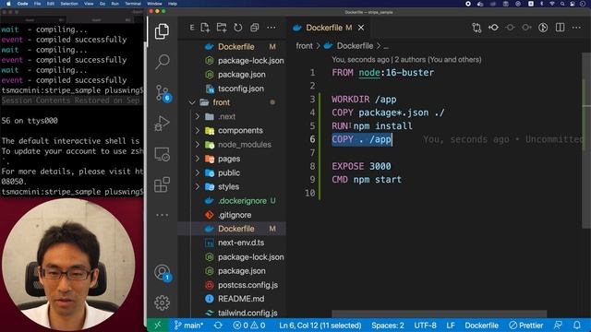Change end of line sequence LF
Viewport: 591px width, 332px height.
click(x=451, y=326)
